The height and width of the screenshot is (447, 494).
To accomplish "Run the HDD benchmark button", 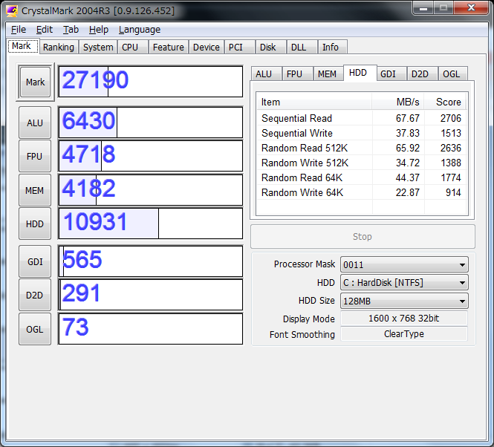I will point(35,223).
